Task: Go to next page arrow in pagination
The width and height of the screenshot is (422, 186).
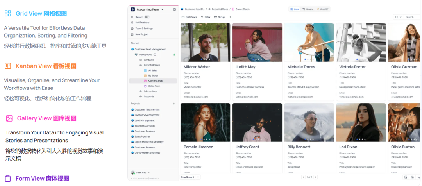Action: [315, 177]
